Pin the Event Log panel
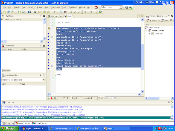Viewport: 175px width, 131px height. (169, 102)
